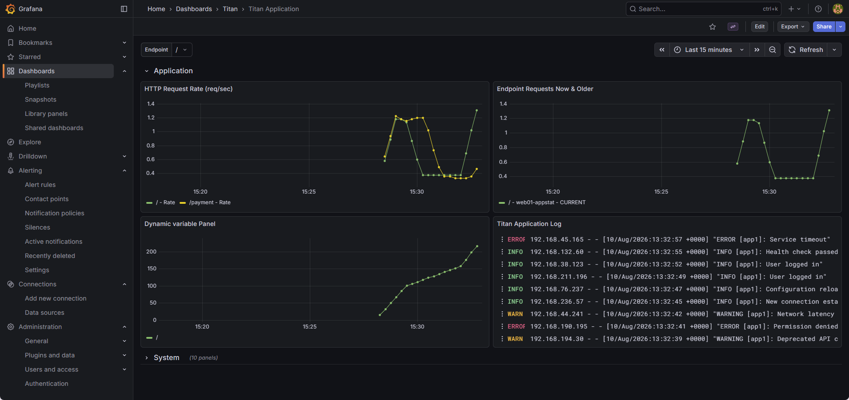This screenshot has width=849, height=400.
Task: Open the Share options arrow
Action: (x=841, y=27)
